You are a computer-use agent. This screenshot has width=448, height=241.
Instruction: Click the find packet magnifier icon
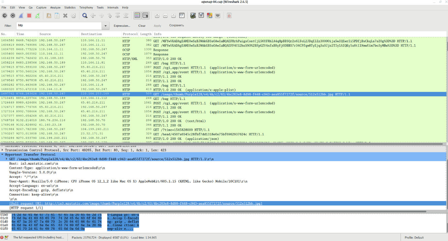point(85,15)
